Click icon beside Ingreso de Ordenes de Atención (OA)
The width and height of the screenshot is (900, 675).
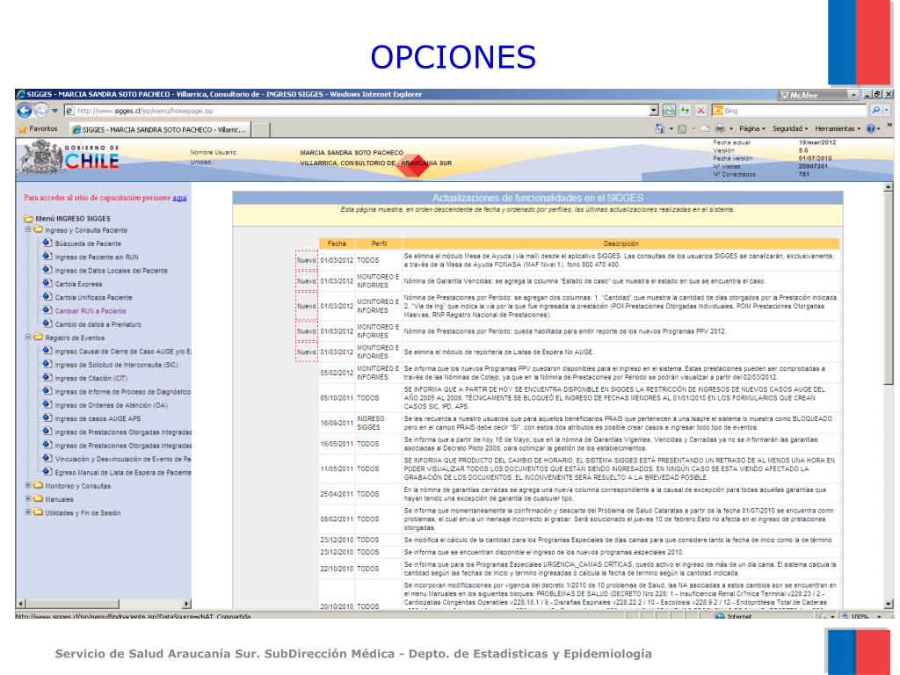point(47,404)
